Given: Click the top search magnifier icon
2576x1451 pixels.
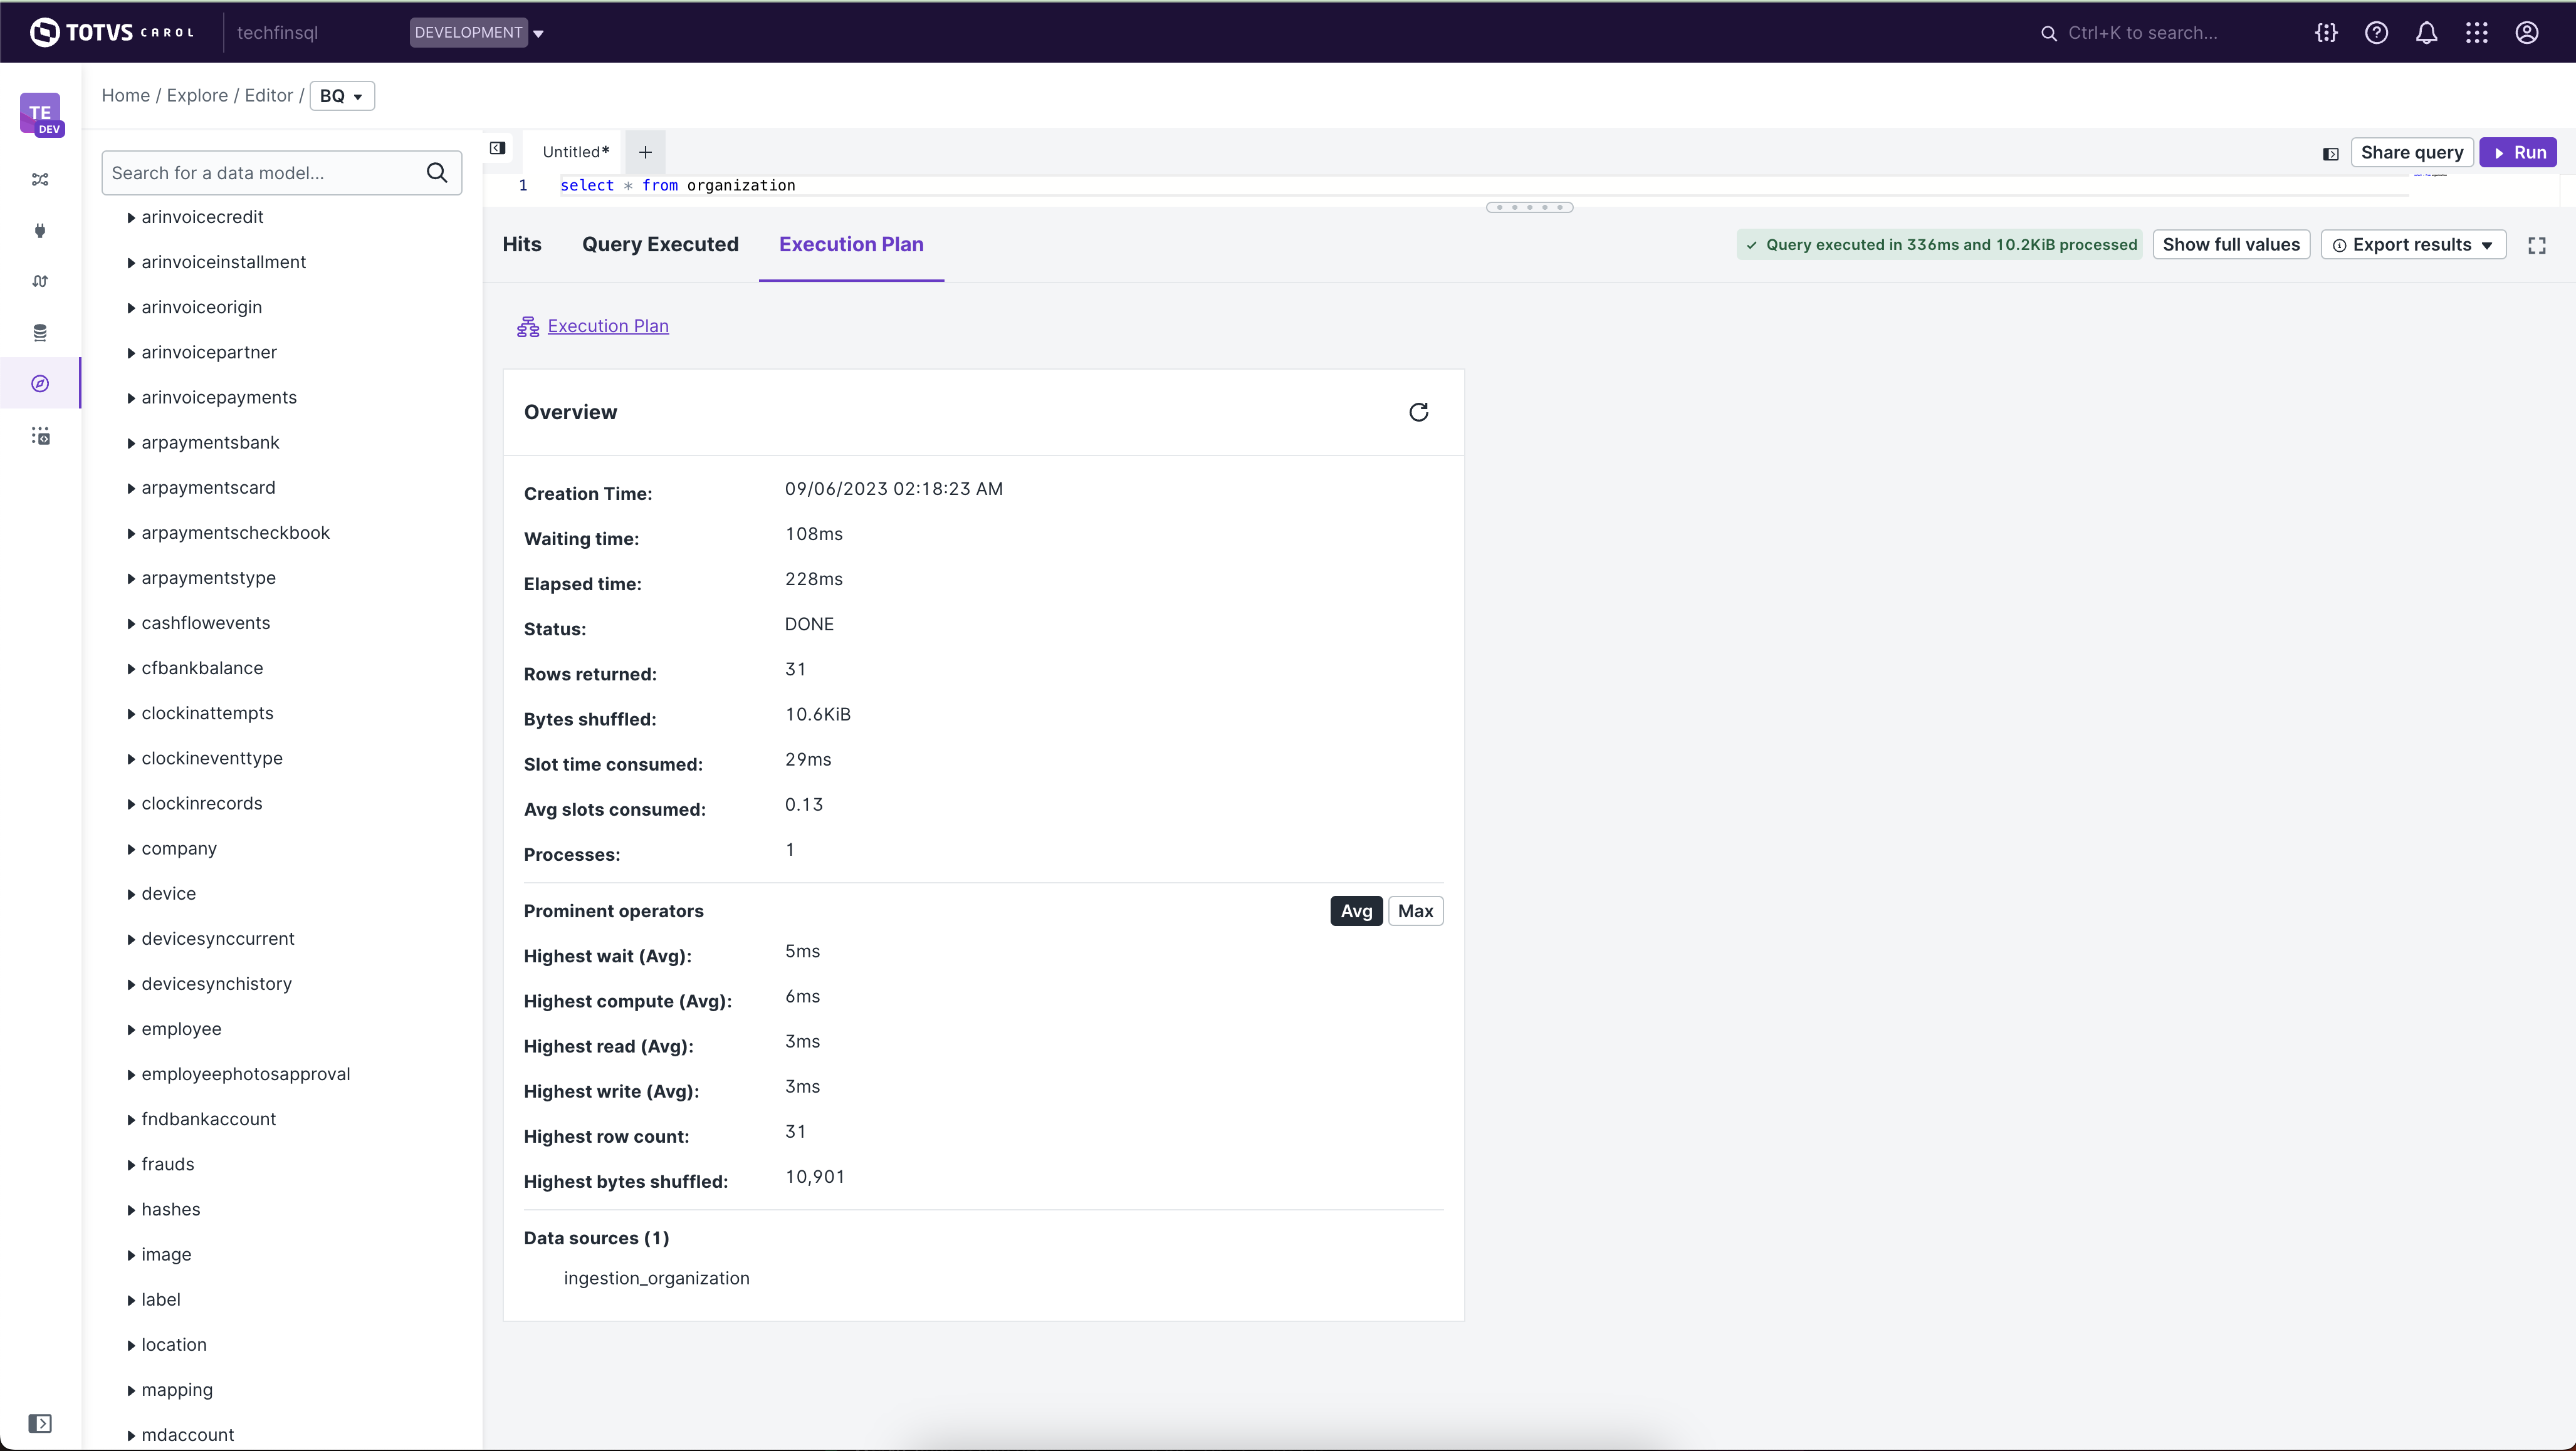Looking at the screenshot, I should 2048,33.
